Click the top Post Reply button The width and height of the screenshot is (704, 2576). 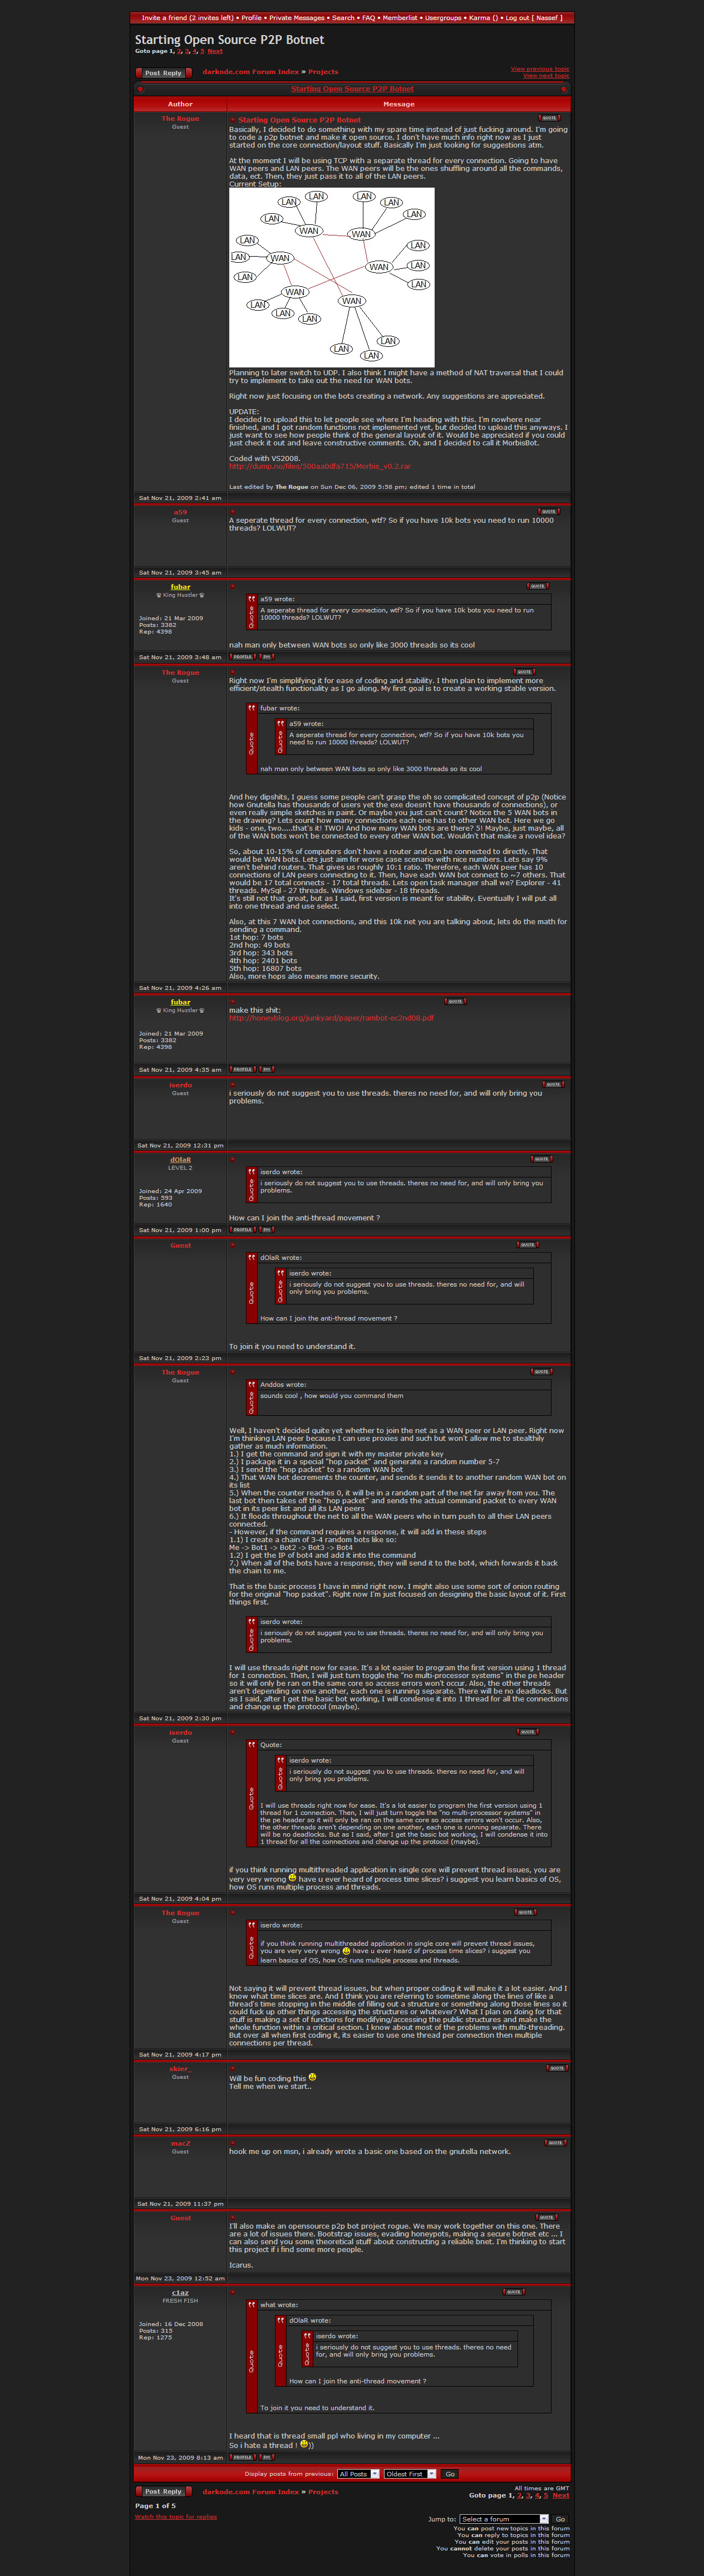click(x=163, y=73)
